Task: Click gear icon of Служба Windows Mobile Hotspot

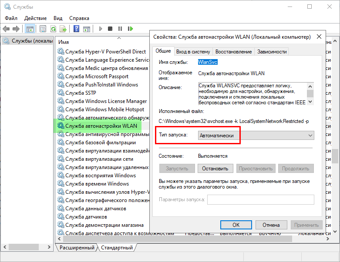Action: coord(61,109)
